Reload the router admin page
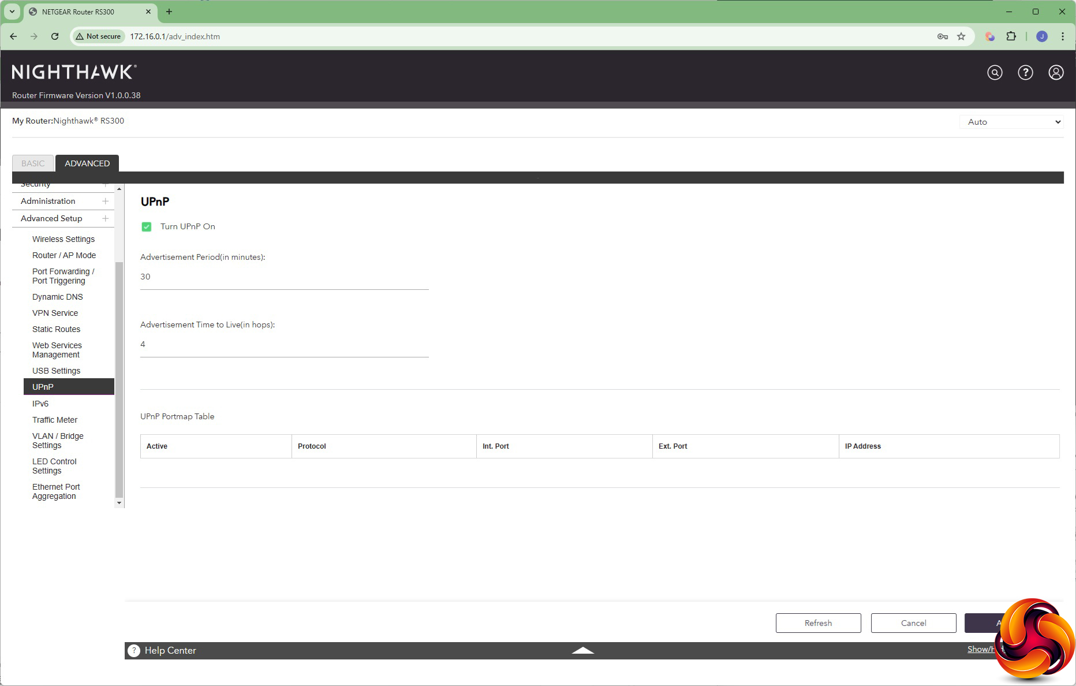This screenshot has width=1076, height=686. [x=55, y=36]
